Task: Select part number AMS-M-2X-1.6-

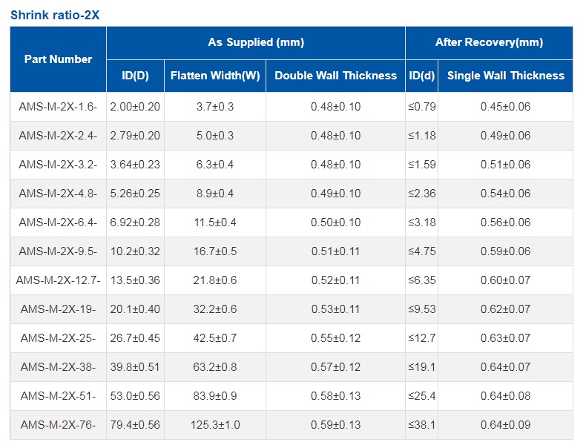Action: coord(58,107)
